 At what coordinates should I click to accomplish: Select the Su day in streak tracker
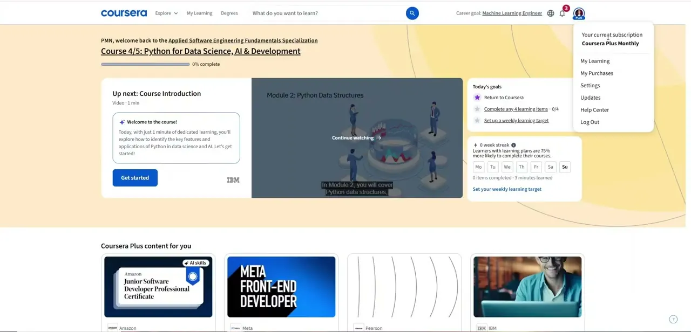(x=565, y=167)
